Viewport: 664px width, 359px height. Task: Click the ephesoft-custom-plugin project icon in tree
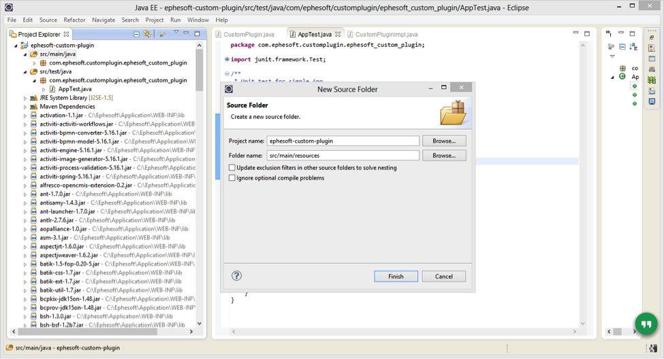pyautogui.click(x=24, y=46)
